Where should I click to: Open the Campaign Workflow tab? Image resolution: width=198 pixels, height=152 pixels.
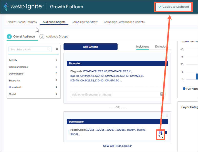(85, 22)
